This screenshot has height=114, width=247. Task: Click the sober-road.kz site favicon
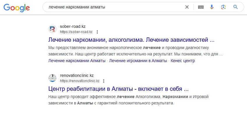(x=52, y=29)
